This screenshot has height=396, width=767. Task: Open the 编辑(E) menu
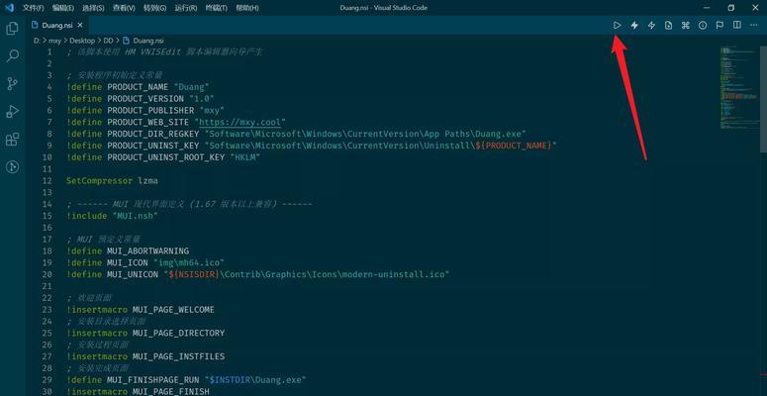pos(63,8)
